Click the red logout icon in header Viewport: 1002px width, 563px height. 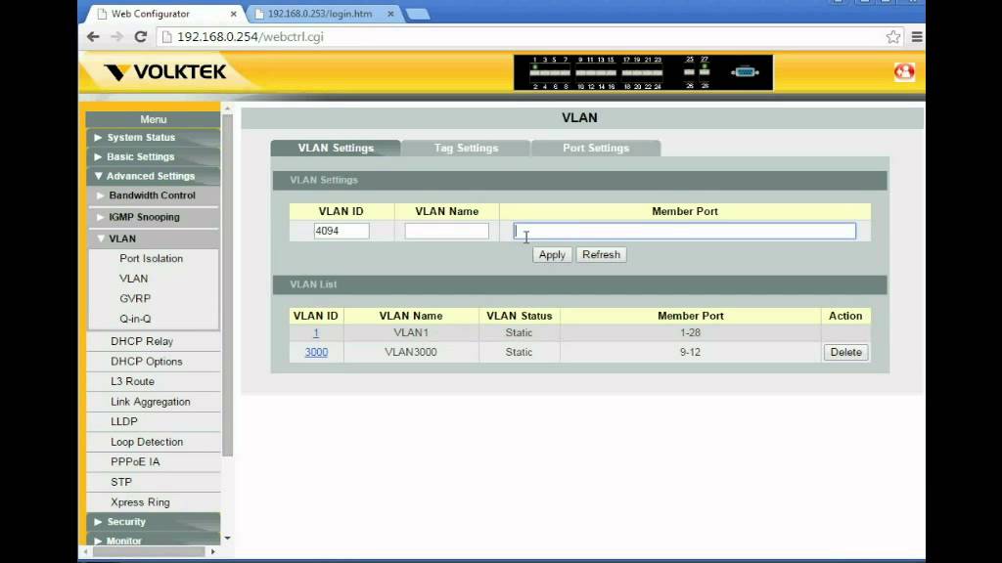pyautogui.click(x=904, y=71)
